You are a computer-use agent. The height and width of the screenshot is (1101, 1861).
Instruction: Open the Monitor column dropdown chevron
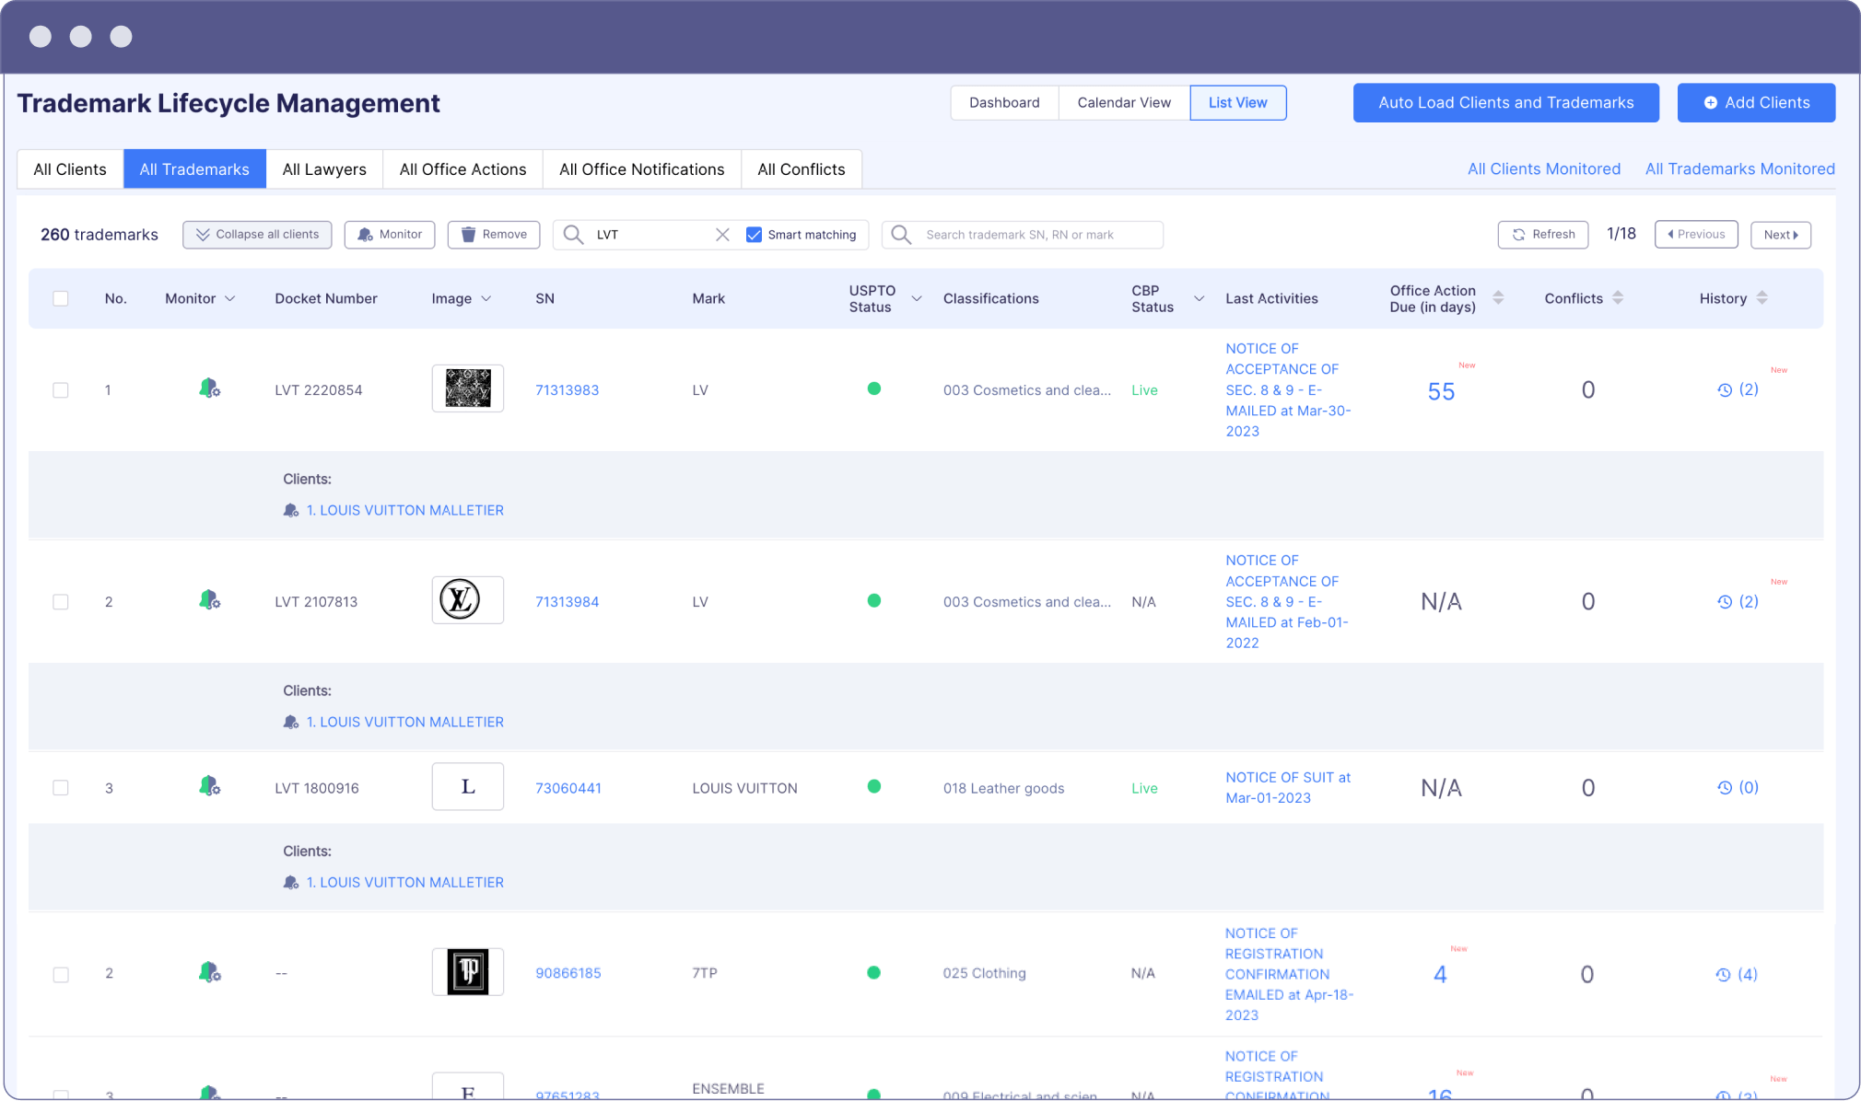tap(230, 298)
